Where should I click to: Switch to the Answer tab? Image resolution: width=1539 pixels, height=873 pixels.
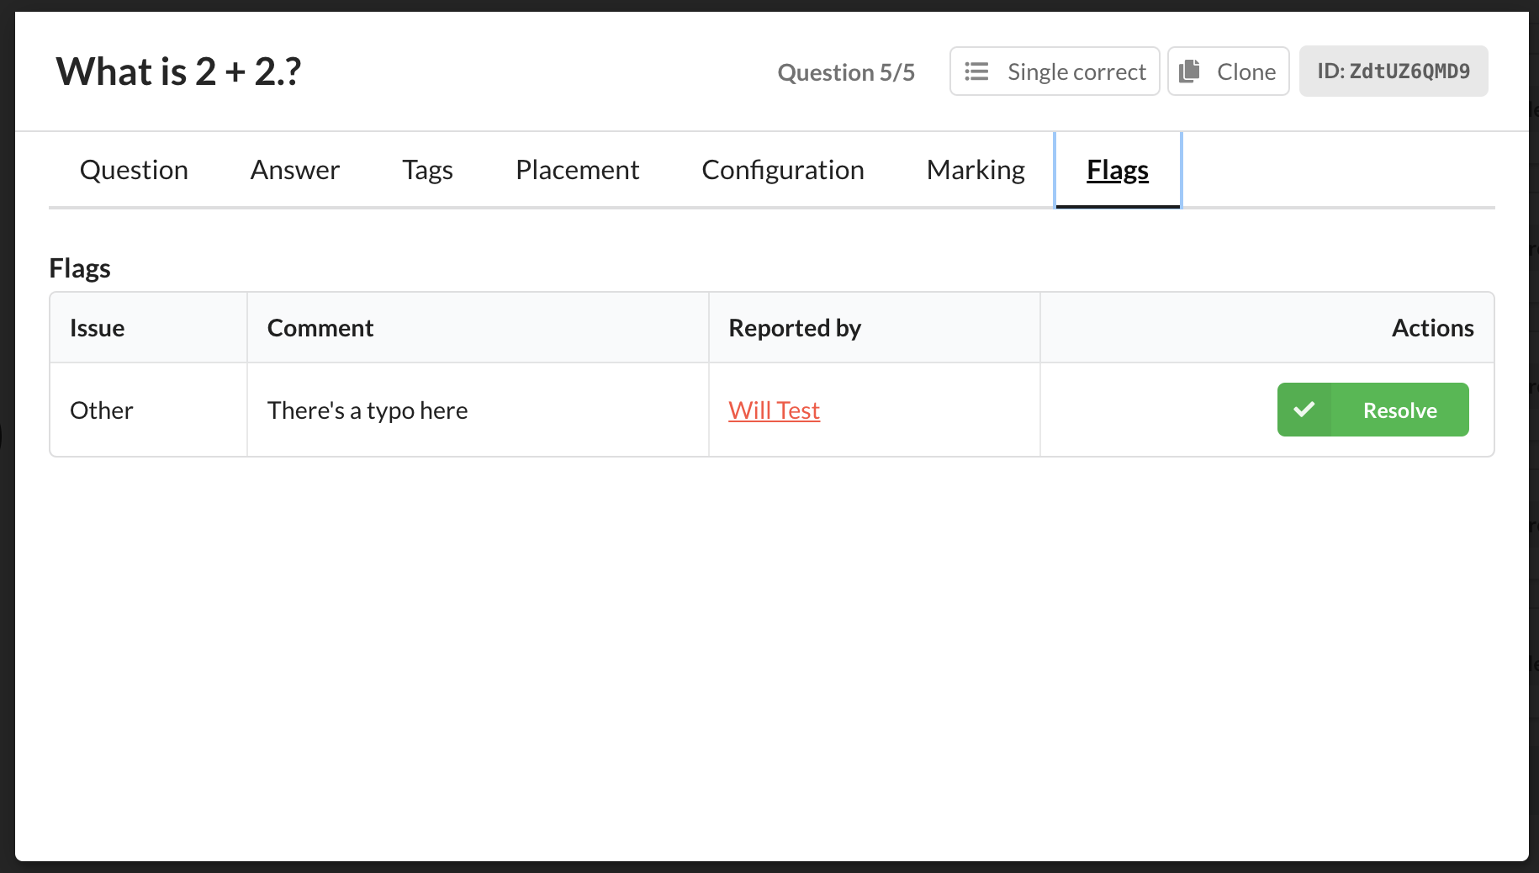pos(294,170)
